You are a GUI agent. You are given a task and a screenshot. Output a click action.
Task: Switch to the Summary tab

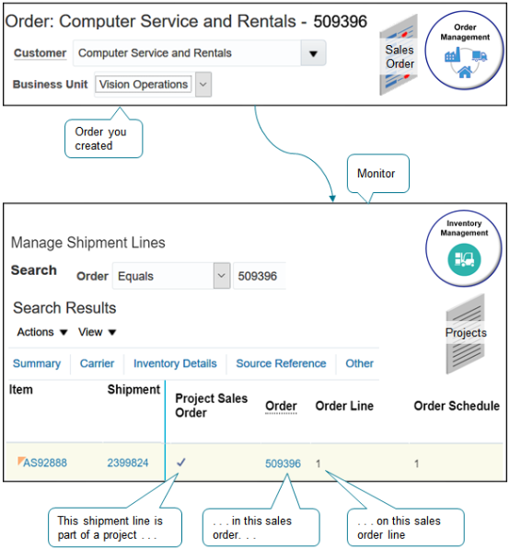point(37,363)
